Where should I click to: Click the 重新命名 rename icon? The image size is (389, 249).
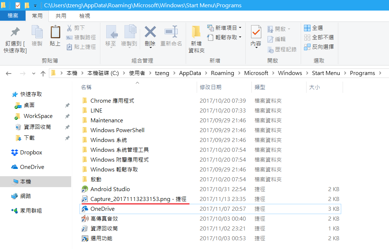tap(171, 32)
